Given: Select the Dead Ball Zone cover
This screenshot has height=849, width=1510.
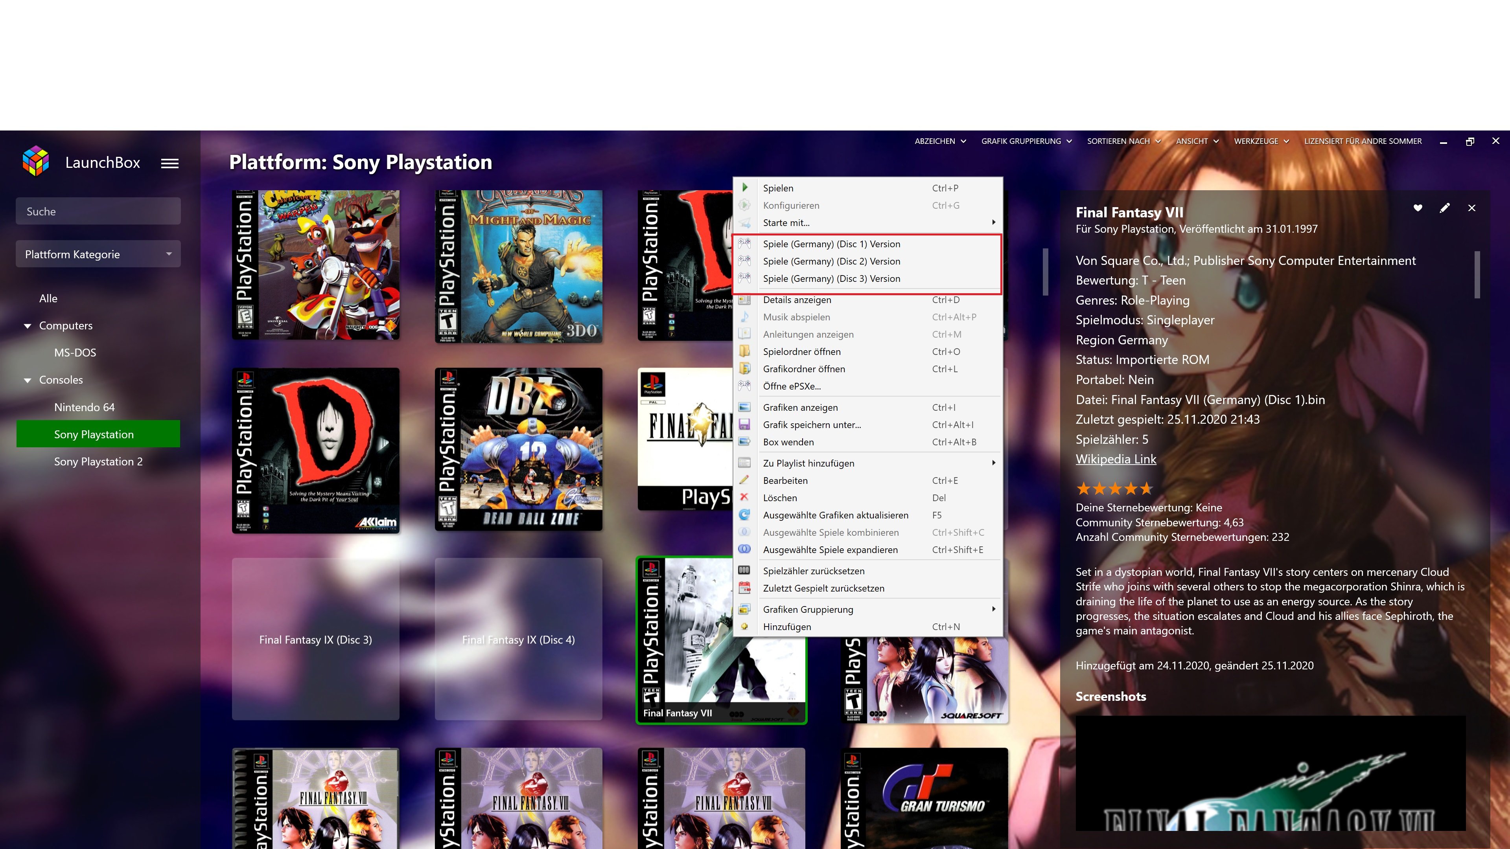Looking at the screenshot, I should (x=519, y=449).
